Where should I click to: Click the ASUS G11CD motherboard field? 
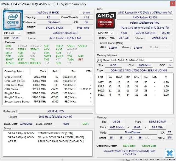[55, 112]
